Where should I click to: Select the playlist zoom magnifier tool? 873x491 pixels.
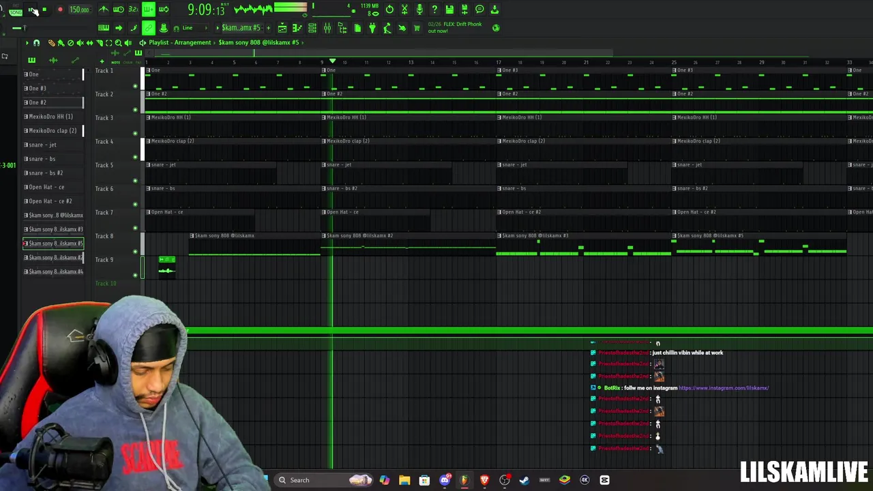pyautogui.click(x=118, y=43)
